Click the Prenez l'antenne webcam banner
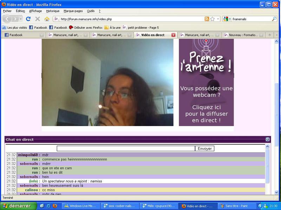The height and width of the screenshot is (210, 281). (206, 82)
